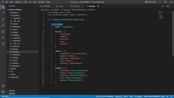The height and width of the screenshot is (98, 174).
Task: Toggle the Primary Side Bar layout
Action: pyautogui.click(x=146, y=2)
